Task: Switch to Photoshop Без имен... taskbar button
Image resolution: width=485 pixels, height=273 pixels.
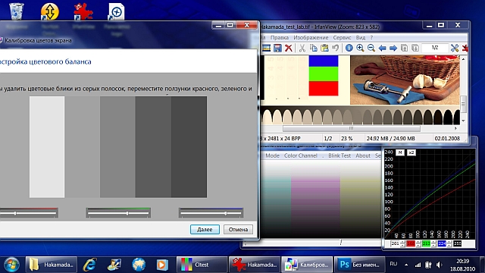Action: click(359, 265)
